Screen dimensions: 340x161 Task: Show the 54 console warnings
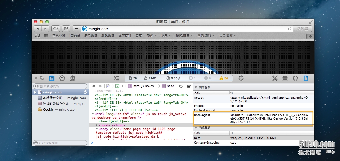click(223, 78)
